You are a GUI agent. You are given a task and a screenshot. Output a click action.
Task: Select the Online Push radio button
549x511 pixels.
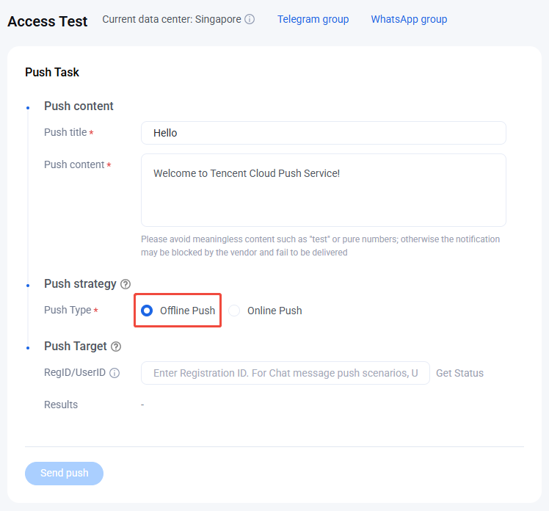pos(234,311)
